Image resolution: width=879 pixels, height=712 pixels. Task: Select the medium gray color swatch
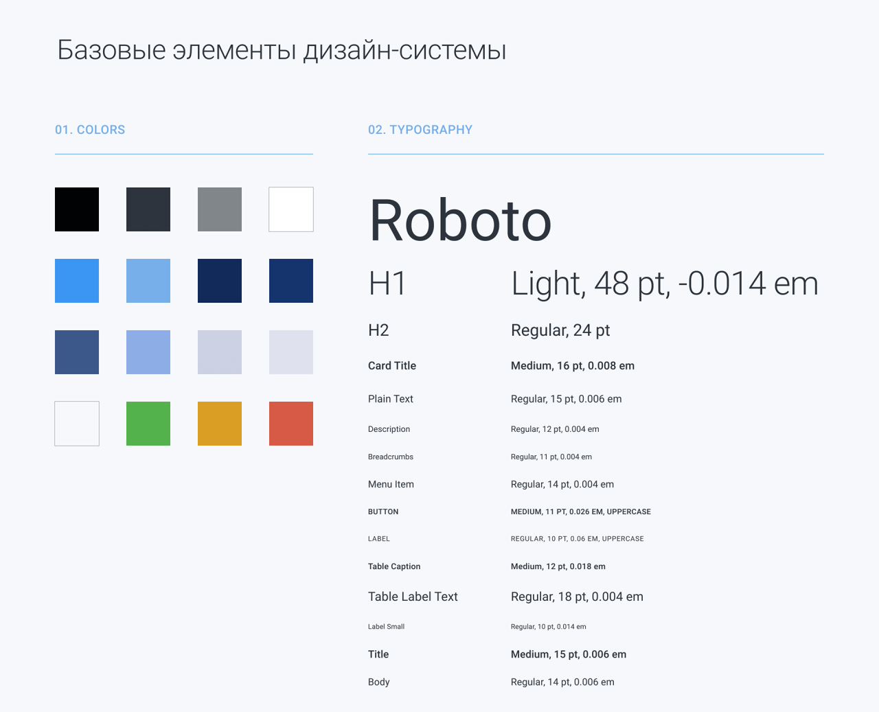pyautogui.click(x=220, y=209)
